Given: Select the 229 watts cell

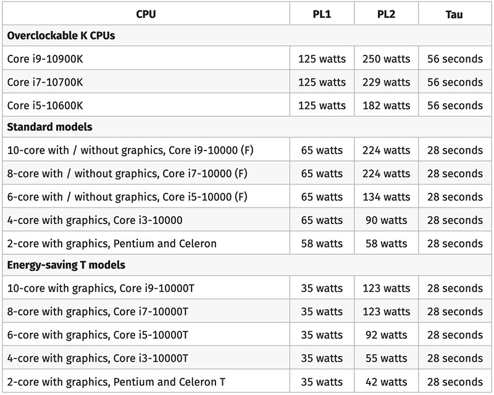Looking at the screenshot, I should [386, 82].
